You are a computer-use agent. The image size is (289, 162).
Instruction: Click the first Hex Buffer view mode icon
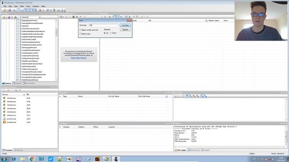tap(187, 96)
